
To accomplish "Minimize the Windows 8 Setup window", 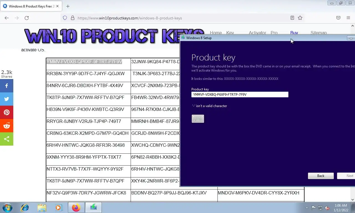I will click(x=351, y=38).
